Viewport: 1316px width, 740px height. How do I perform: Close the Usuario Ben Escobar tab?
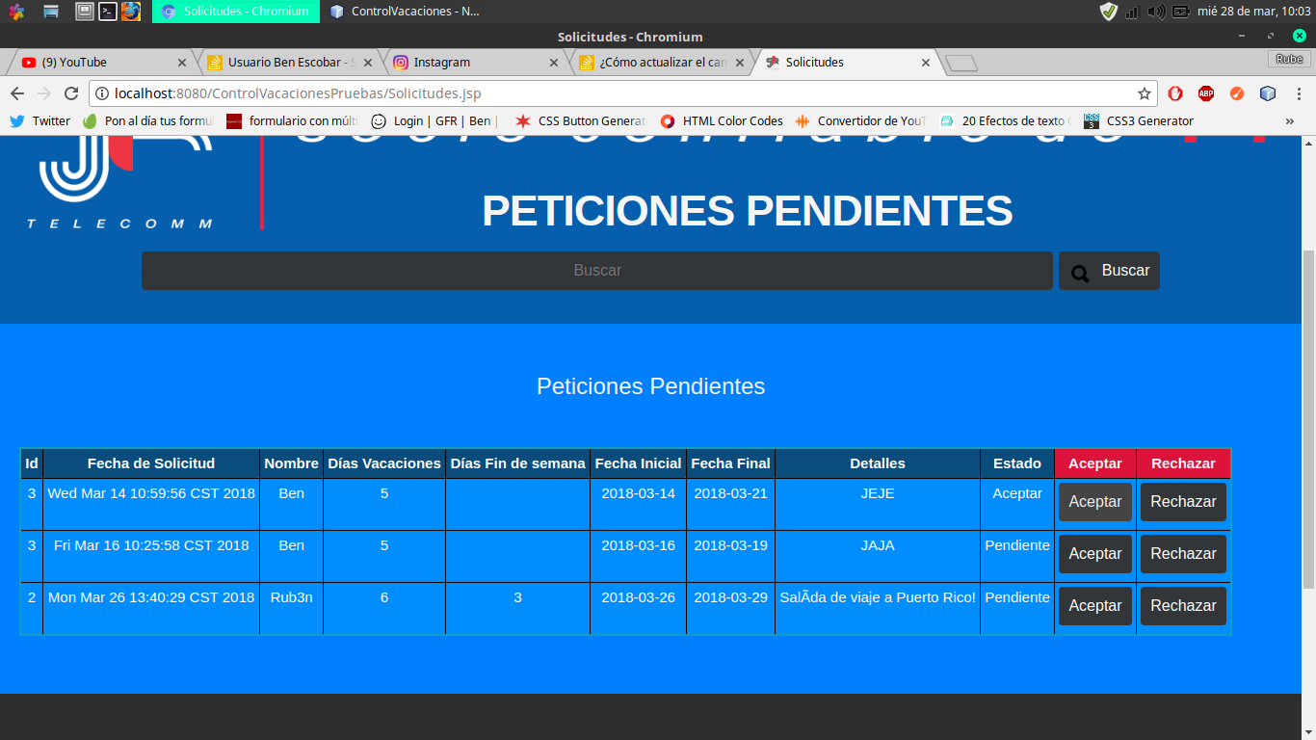pyautogui.click(x=368, y=63)
